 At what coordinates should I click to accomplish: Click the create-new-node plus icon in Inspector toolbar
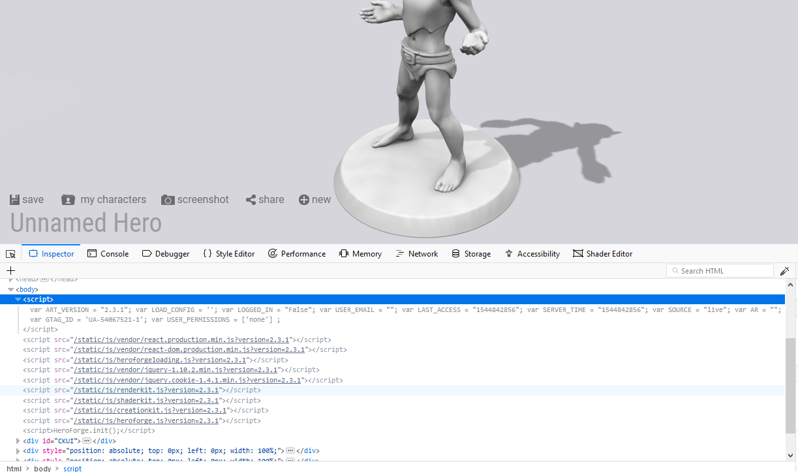pos(10,270)
